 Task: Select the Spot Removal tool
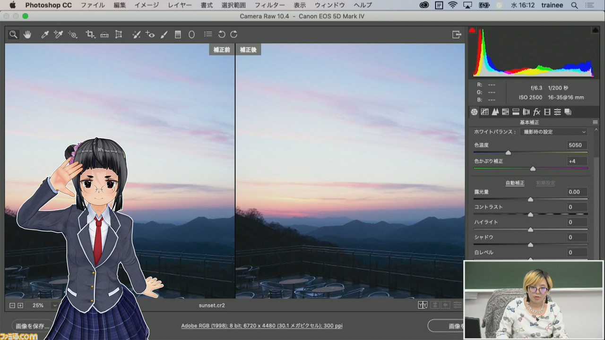tap(136, 34)
